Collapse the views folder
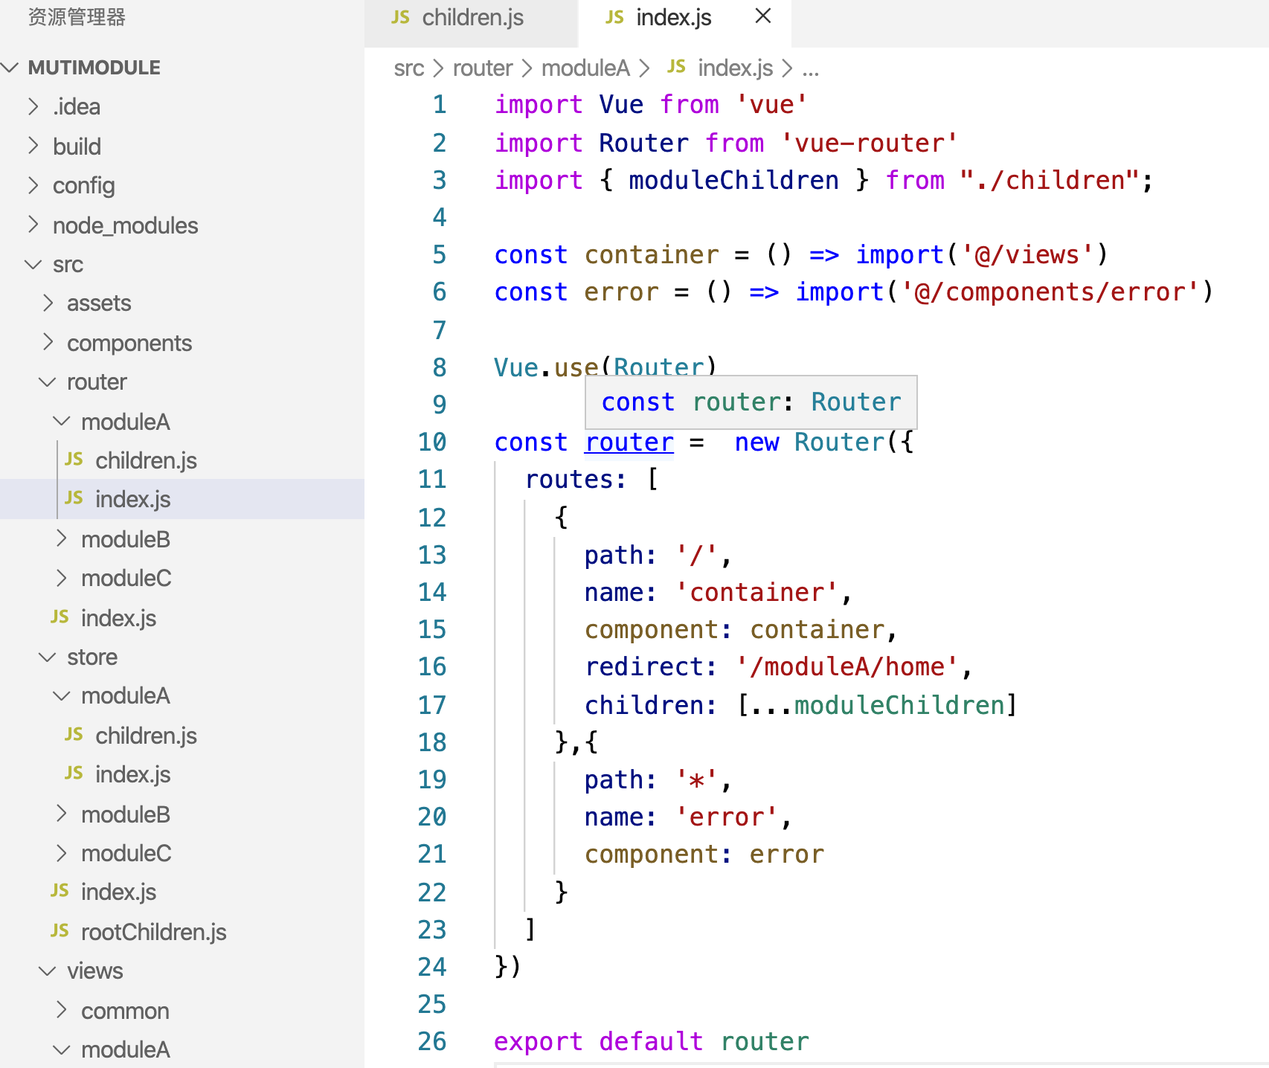 48,971
